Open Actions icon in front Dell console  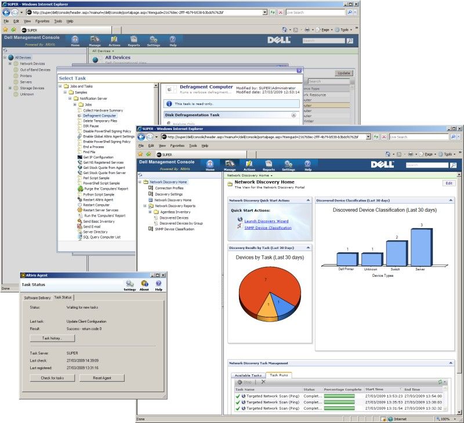point(249,165)
